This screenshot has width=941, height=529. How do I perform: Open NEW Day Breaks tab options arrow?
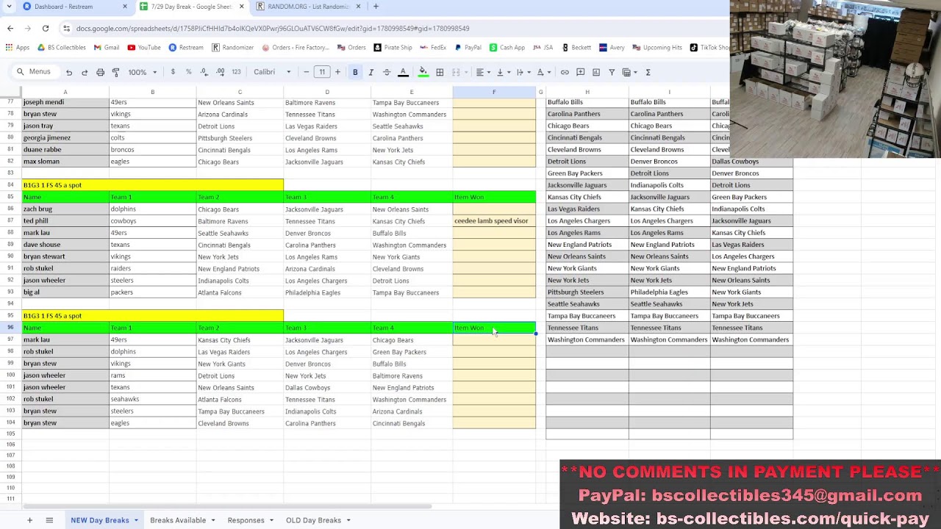point(136,520)
